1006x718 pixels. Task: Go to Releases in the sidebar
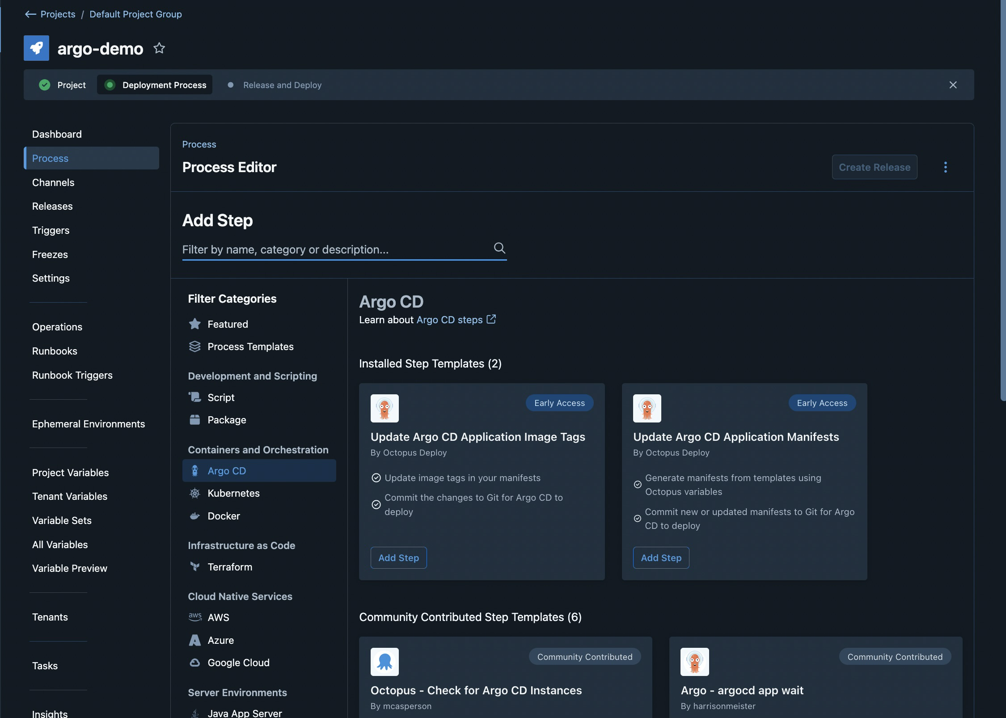coord(52,206)
